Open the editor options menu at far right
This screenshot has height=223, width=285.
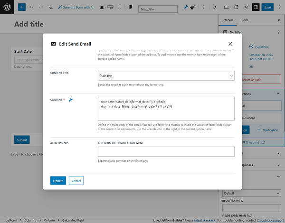point(279,7)
